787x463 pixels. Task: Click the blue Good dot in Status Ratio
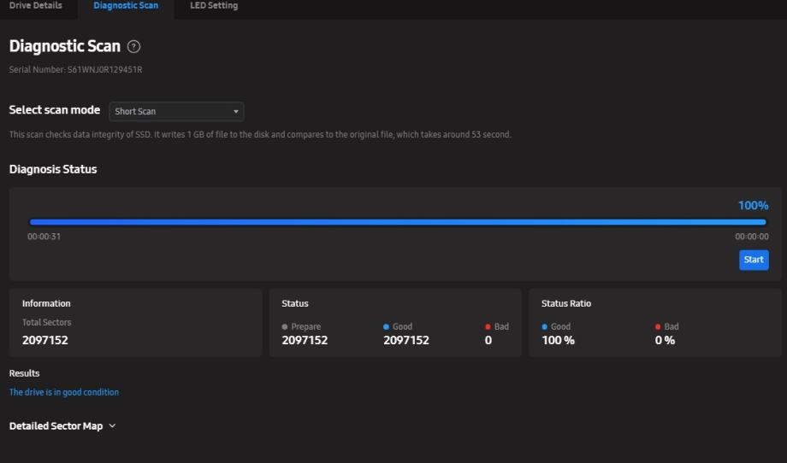545,326
